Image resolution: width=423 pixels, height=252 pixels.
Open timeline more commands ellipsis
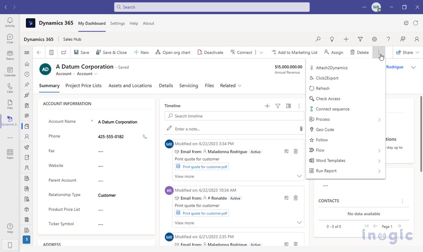click(x=299, y=106)
